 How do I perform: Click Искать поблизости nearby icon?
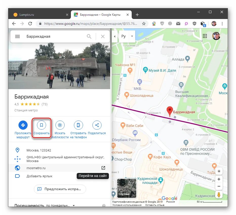coord(60,125)
